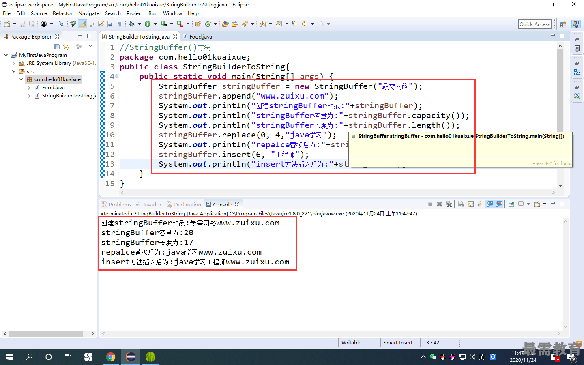
Task: Click the New Java Package icon
Action: tap(198, 24)
